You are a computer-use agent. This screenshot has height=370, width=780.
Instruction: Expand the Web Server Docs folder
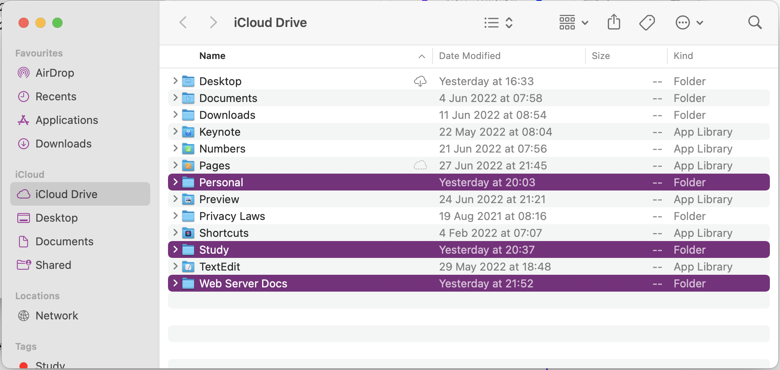(175, 283)
